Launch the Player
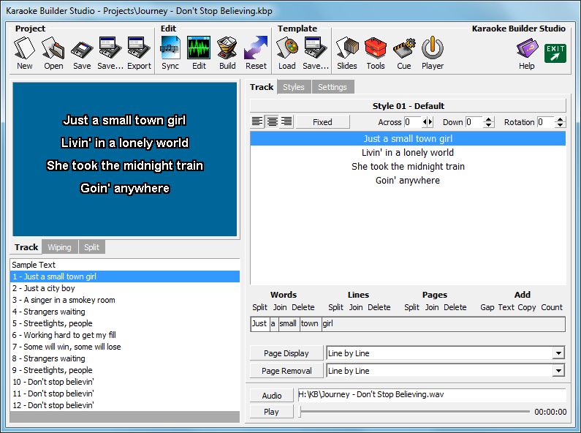The height and width of the screenshot is (433, 581). (433, 53)
